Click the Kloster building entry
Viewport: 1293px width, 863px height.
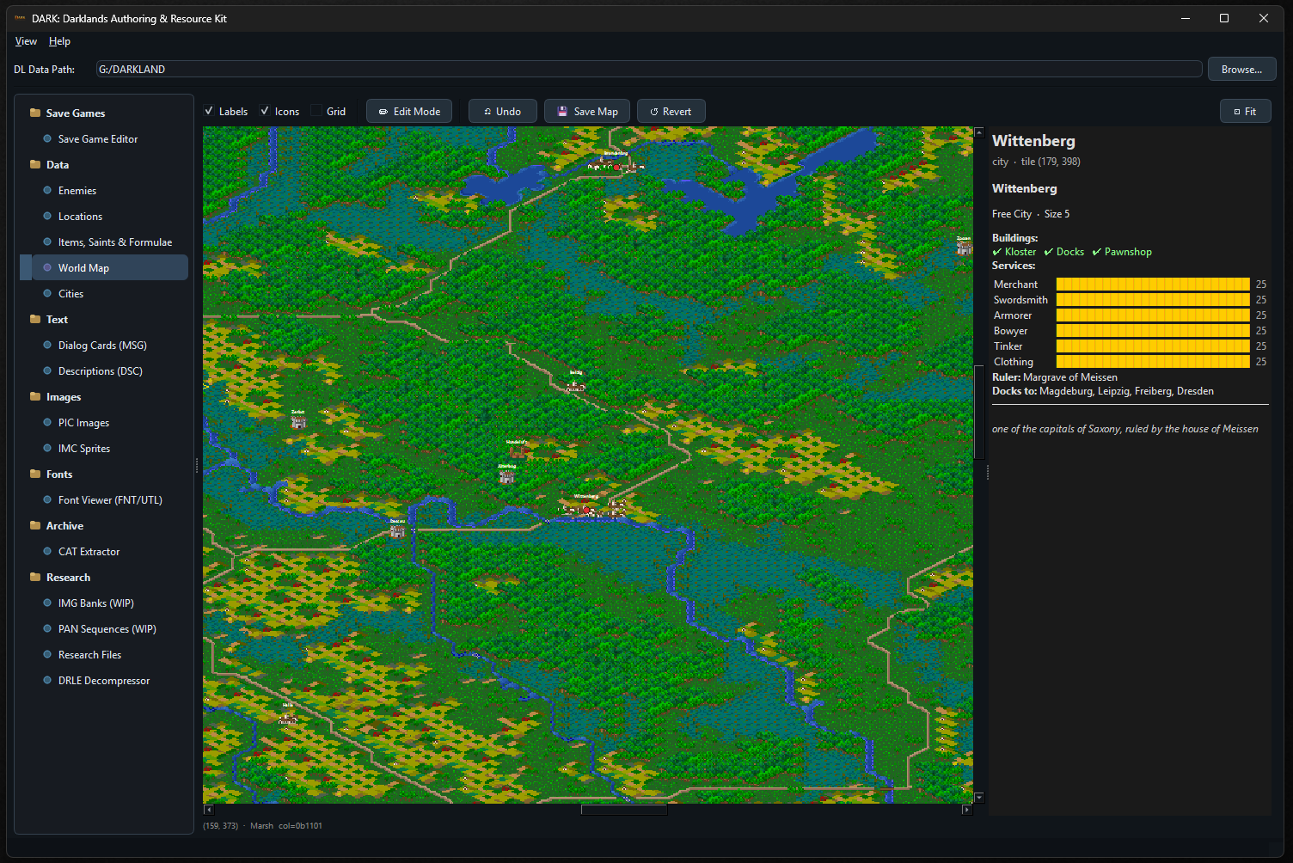click(1014, 252)
